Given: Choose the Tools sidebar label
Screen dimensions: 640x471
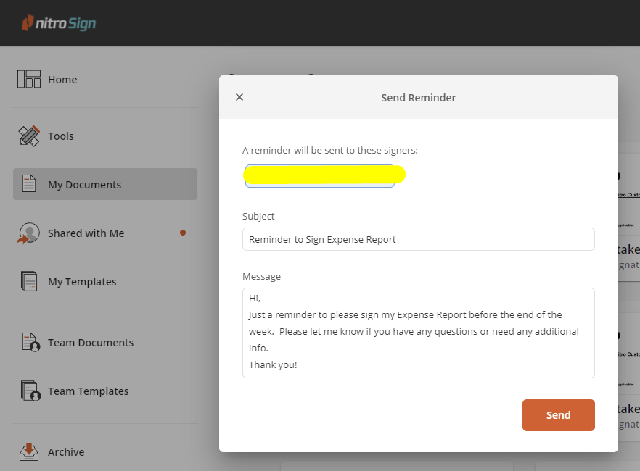Looking at the screenshot, I should coord(61,136).
